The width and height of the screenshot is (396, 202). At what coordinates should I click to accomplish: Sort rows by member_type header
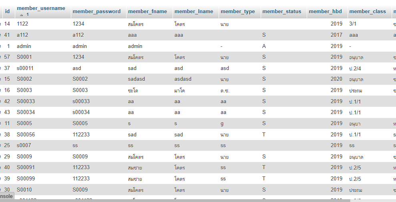[238, 12]
